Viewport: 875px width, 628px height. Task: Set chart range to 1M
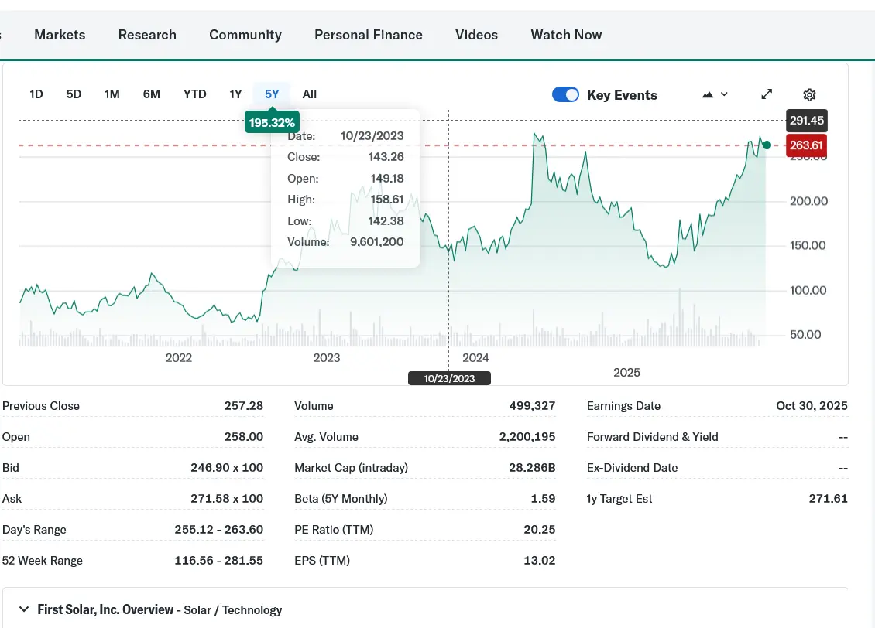click(112, 94)
